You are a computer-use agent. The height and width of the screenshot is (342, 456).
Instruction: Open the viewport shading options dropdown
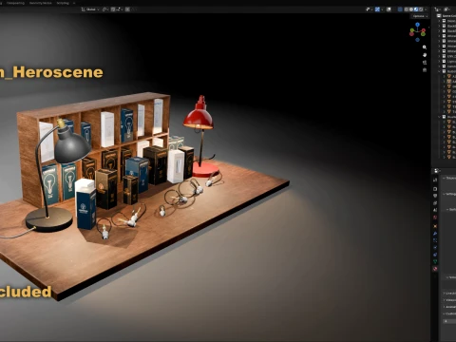pyautogui.click(x=426, y=9)
